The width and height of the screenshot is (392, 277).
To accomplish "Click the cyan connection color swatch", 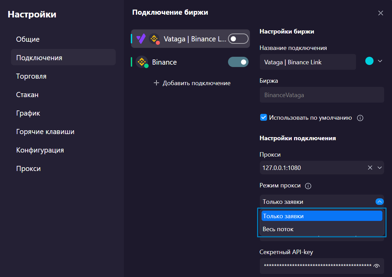I will click(x=369, y=61).
